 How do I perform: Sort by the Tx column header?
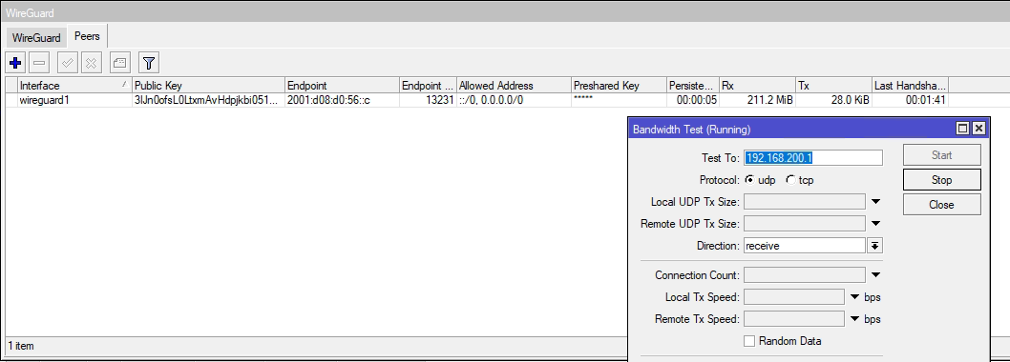pos(833,86)
